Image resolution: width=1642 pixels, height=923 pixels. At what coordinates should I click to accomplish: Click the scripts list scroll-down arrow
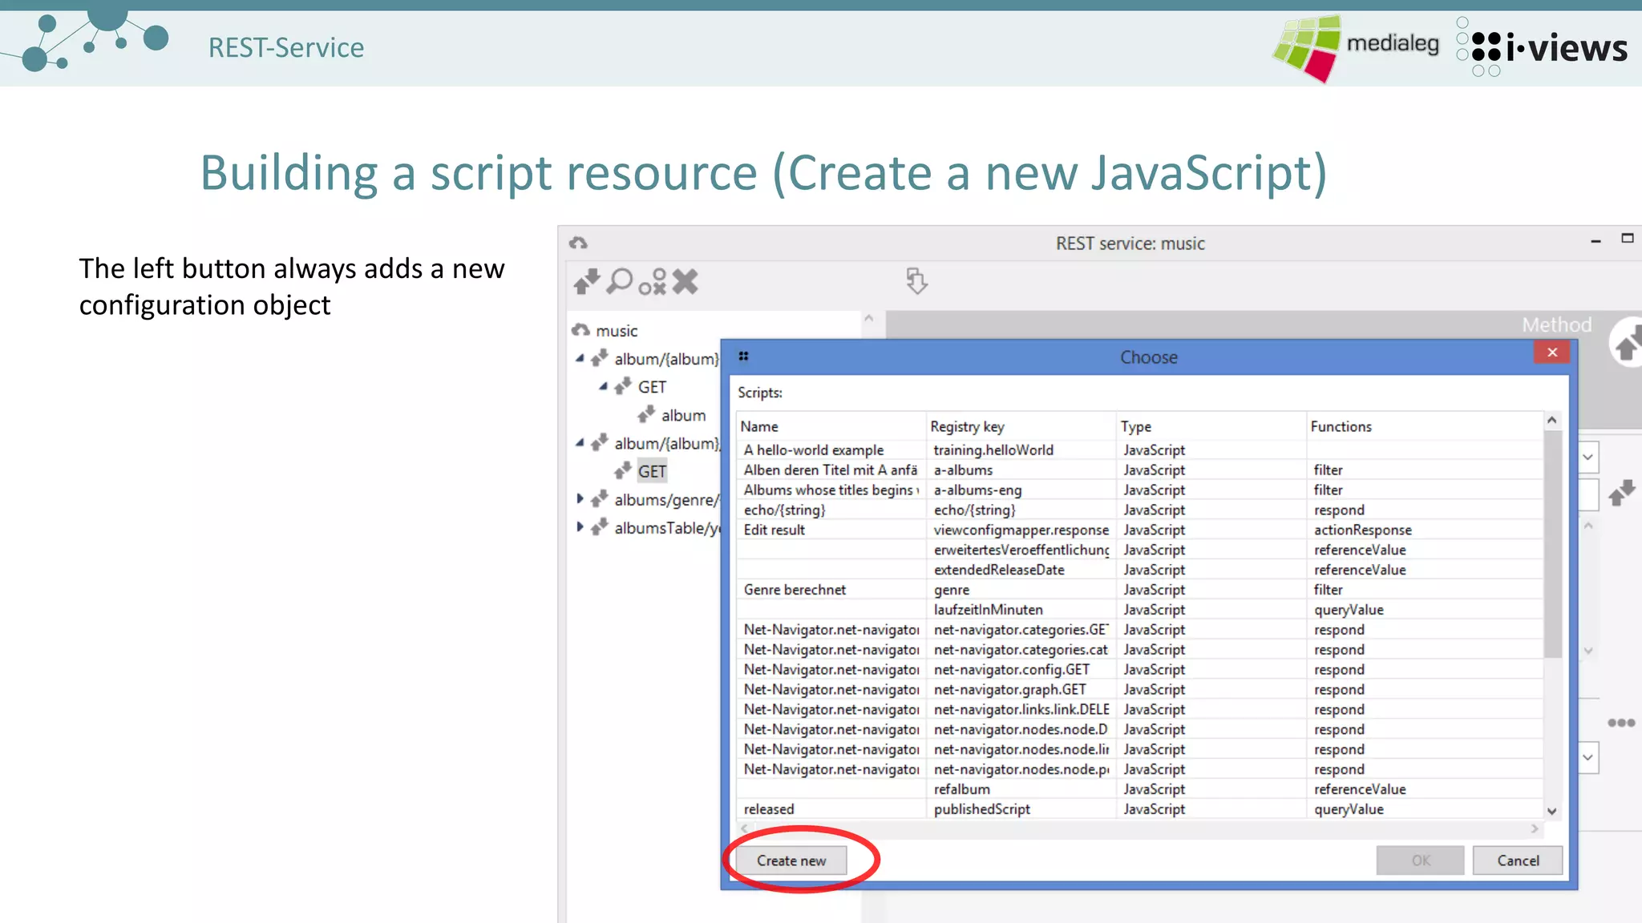click(1552, 812)
